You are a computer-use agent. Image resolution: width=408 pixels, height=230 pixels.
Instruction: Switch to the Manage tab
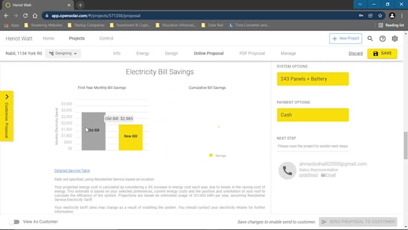tap(289, 53)
